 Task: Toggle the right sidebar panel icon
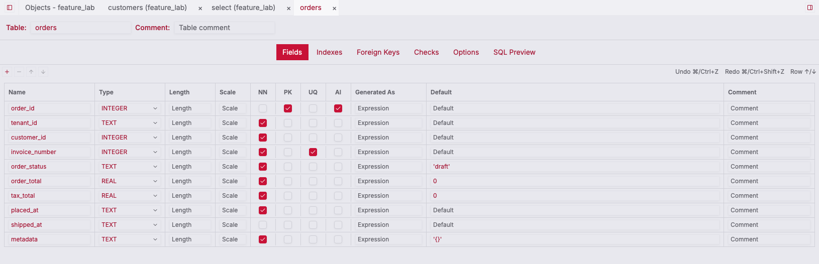pos(810,8)
